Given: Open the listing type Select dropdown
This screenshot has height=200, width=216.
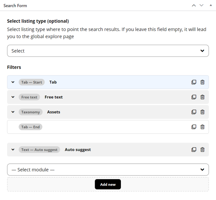Looking at the screenshot, I should (108, 51).
